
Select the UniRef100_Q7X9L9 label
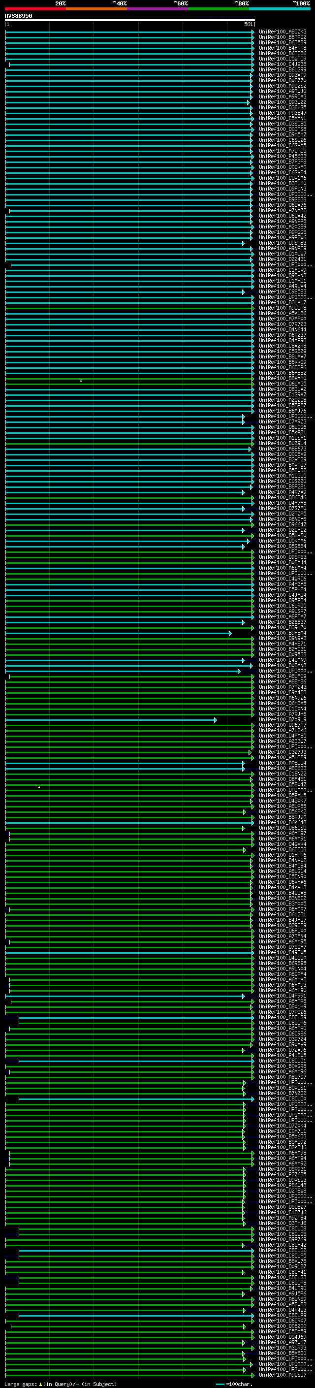click(x=283, y=719)
